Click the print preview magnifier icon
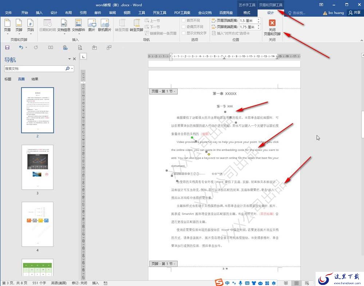The width and height of the screenshot is (364, 286). click(80, 48)
